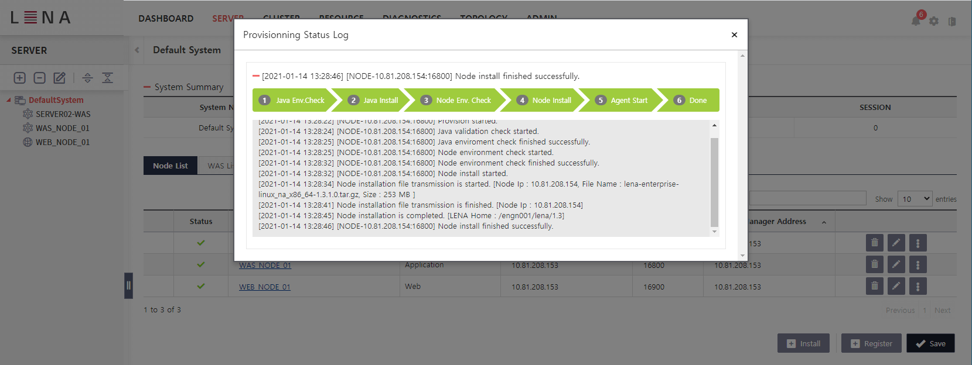Click the Register button
This screenshot has height=365, width=972.
pyautogui.click(x=871, y=343)
